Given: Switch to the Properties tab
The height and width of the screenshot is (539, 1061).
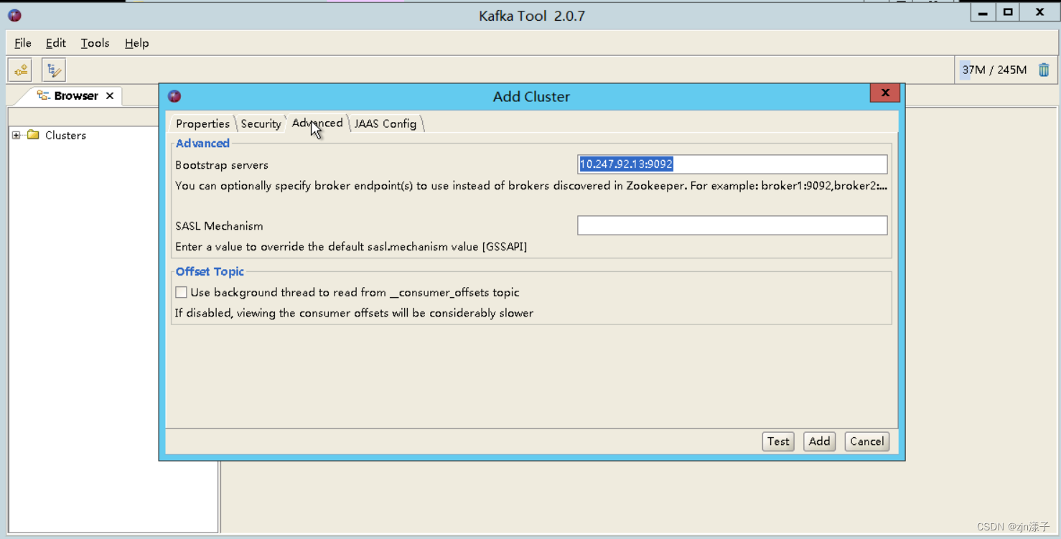Looking at the screenshot, I should (x=202, y=123).
